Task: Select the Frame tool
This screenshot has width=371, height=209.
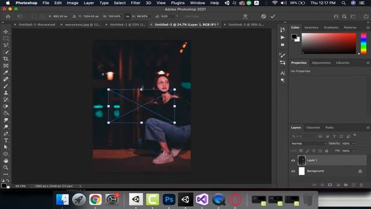Action: (x=6, y=66)
